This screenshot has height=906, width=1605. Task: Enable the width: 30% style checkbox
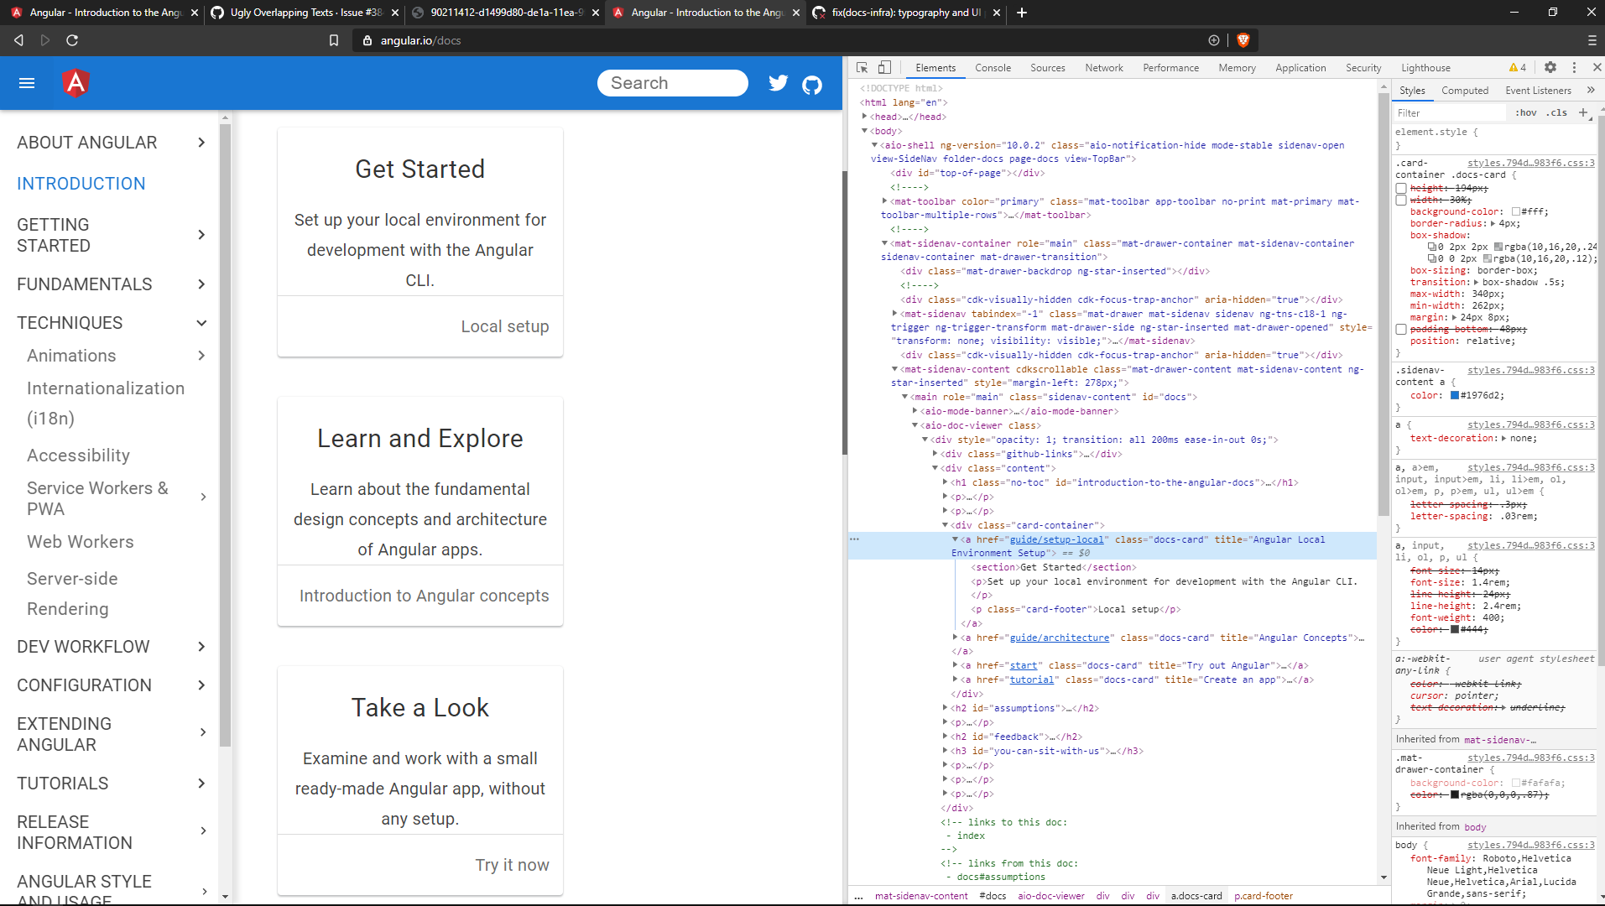[1401, 200]
